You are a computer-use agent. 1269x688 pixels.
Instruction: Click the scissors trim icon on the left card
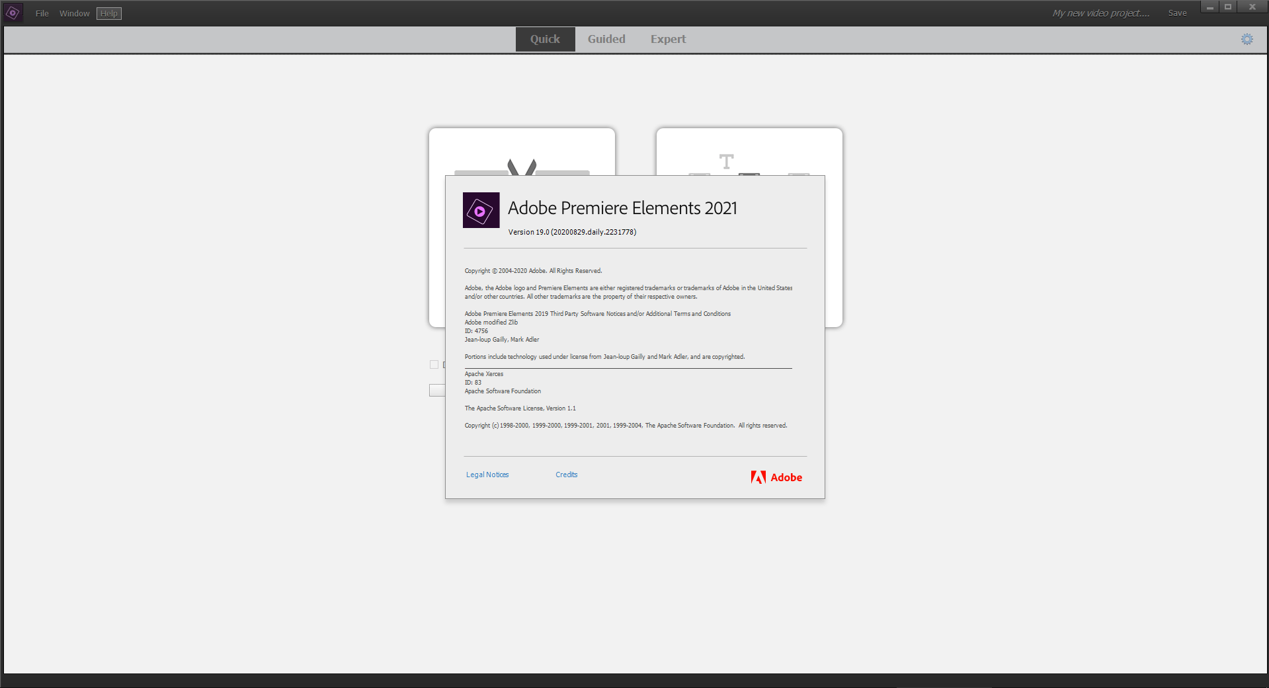tap(522, 167)
